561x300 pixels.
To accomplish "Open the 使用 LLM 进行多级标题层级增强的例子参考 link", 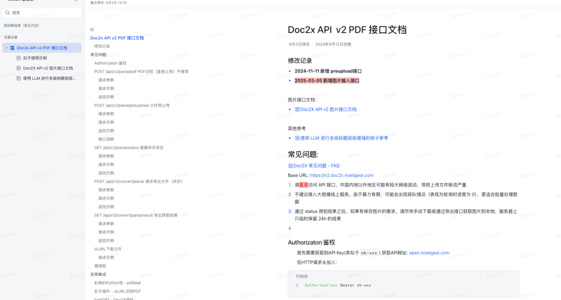I will (x=341, y=138).
